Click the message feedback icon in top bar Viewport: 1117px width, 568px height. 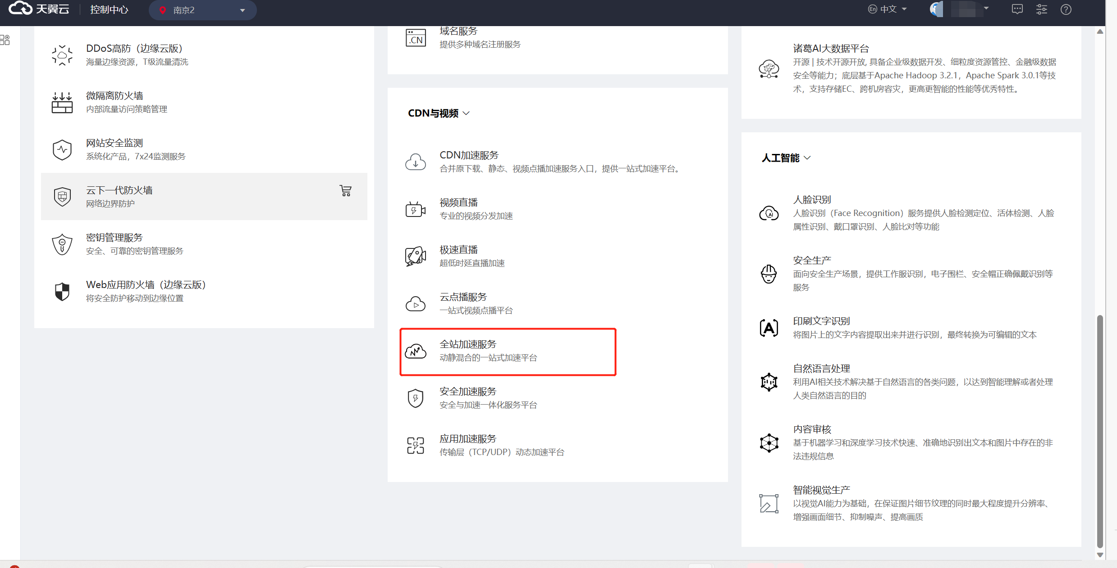[x=1017, y=9]
